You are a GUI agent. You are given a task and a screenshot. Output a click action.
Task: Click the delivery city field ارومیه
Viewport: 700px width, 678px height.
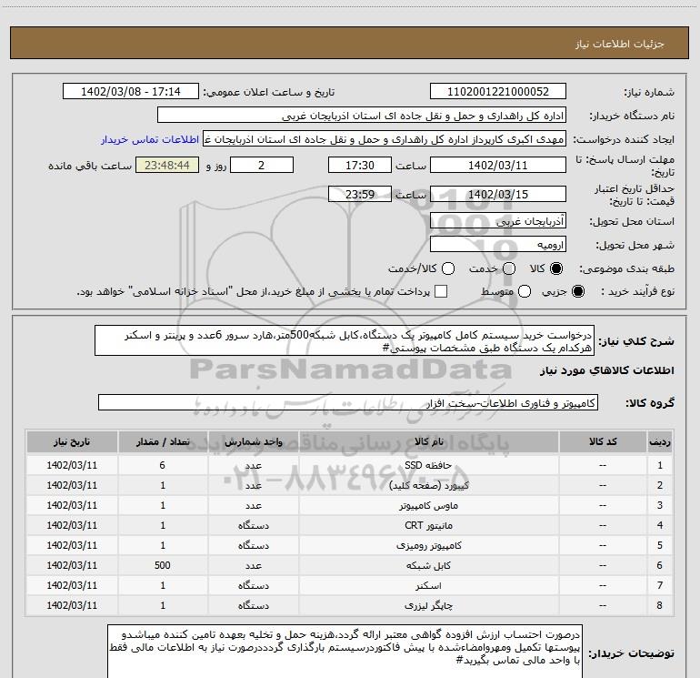click(x=498, y=245)
